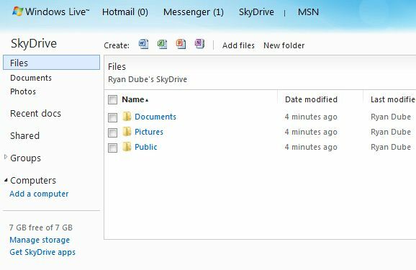Image resolution: width=416 pixels, height=270 pixels.
Task: Click "4 minutes ago" in the Documents row
Action: [311, 117]
